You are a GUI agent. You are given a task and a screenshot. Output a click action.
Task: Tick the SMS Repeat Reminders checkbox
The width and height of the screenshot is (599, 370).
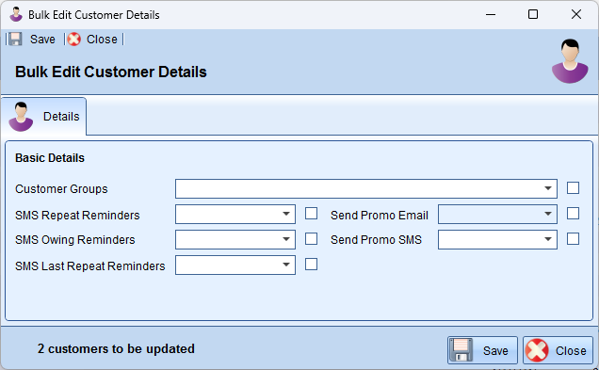[x=312, y=214]
